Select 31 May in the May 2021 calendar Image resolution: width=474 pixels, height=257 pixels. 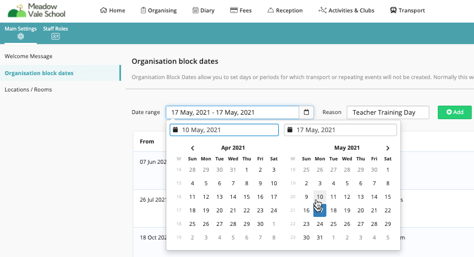click(x=320, y=238)
